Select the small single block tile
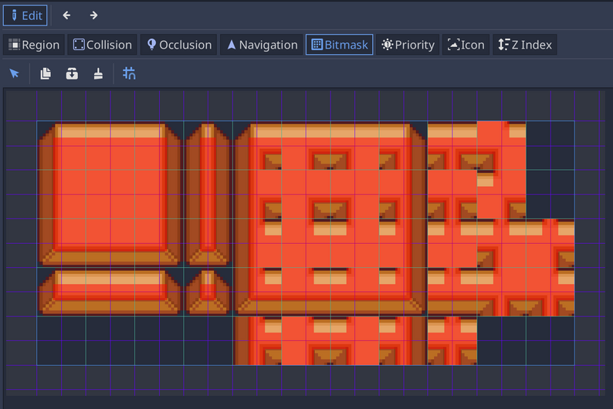This screenshot has width=613, height=409. (x=208, y=292)
